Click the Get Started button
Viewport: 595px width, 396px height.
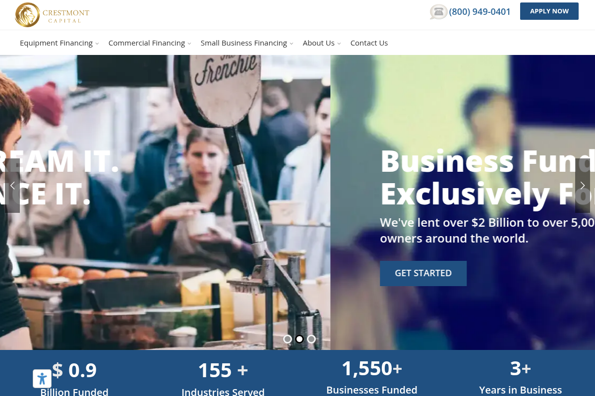423,273
